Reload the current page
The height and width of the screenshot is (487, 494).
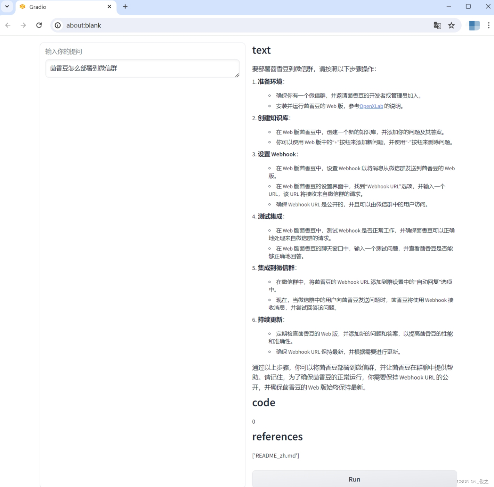pos(39,25)
